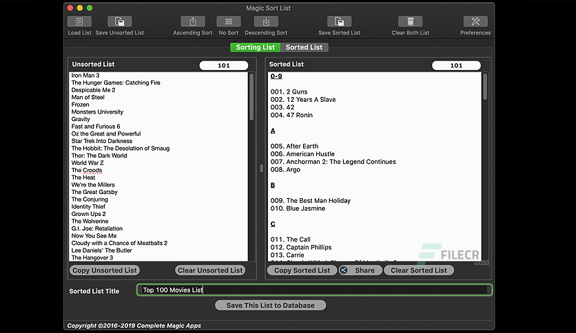Screen dimensions: 576x333
Task: Apply Ascending Sort from toolbar
Action: click(x=192, y=21)
